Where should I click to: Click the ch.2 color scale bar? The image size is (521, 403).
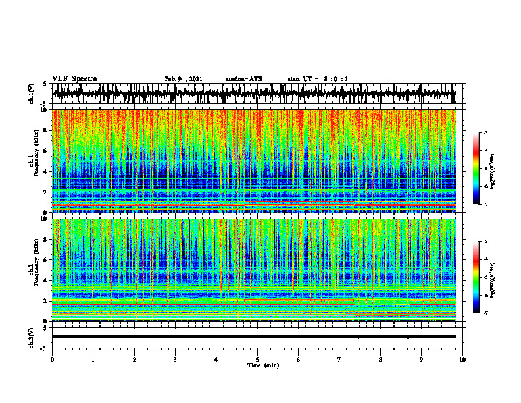(x=476, y=277)
